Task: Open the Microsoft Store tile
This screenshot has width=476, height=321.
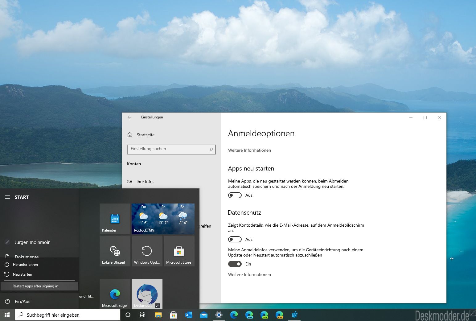Action: pyautogui.click(x=179, y=251)
